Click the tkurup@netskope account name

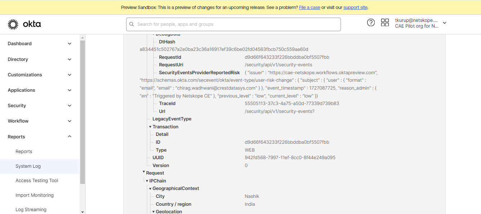(x=417, y=20)
